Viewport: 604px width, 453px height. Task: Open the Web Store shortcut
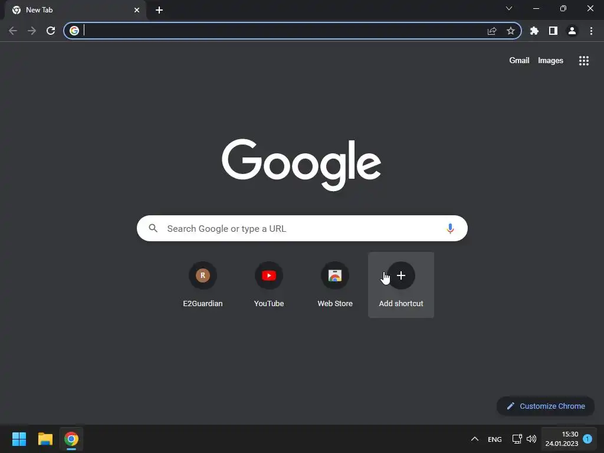(x=335, y=285)
